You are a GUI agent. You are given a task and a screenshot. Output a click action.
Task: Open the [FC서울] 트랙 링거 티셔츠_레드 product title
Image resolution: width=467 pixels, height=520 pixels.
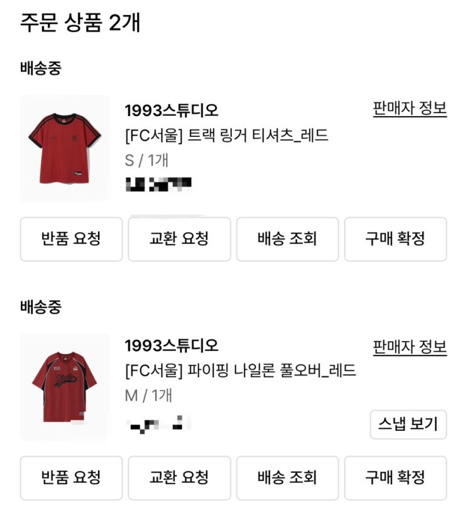point(227,135)
